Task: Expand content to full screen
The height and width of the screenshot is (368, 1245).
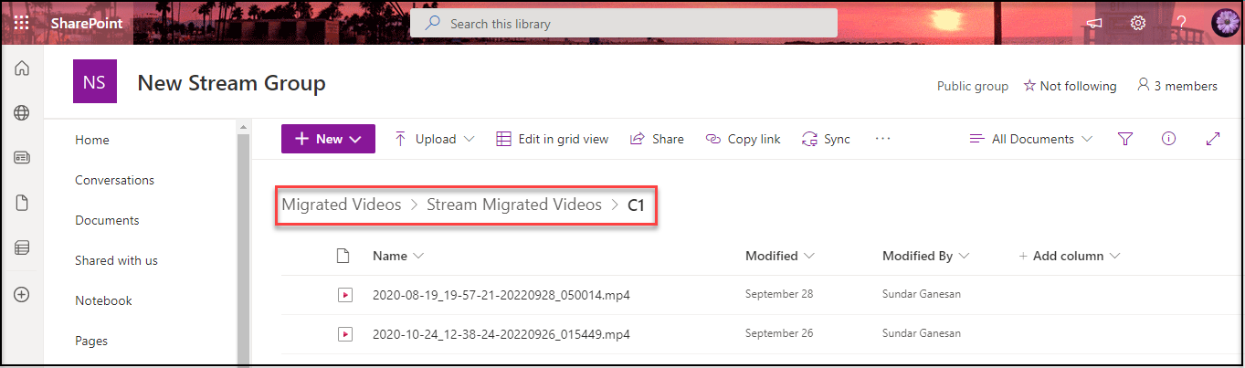Action: point(1213,139)
